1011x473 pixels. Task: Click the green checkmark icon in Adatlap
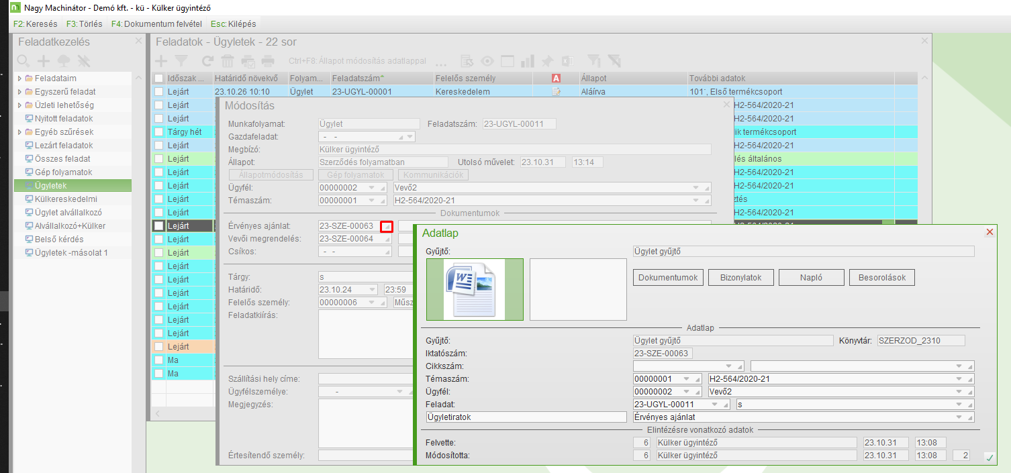[x=989, y=458]
